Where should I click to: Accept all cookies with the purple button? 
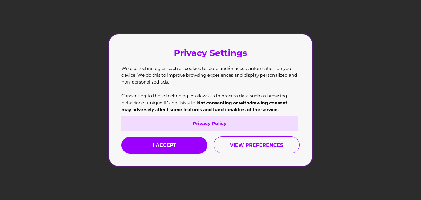pos(164,145)
